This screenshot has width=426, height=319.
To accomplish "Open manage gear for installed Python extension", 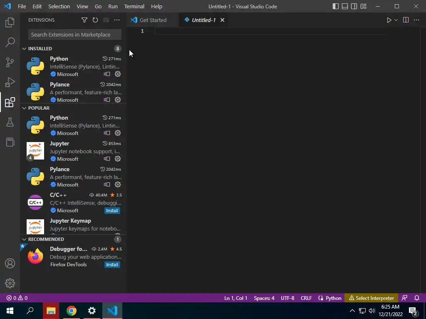I will coord(118,74).
